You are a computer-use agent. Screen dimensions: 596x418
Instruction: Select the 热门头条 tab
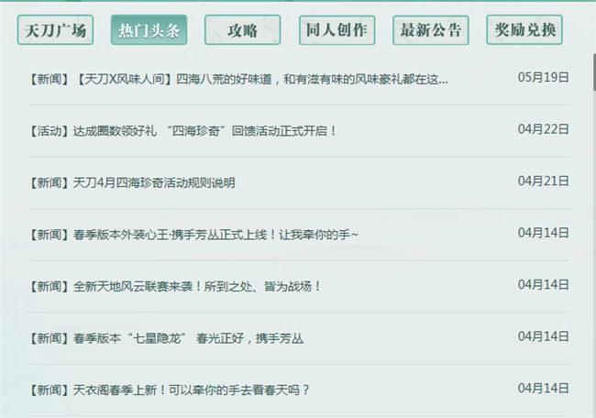149,30
